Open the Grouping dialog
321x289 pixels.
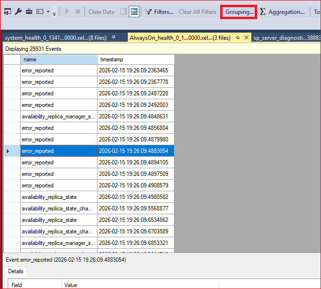pyautogui.click(x=239, y=12)
